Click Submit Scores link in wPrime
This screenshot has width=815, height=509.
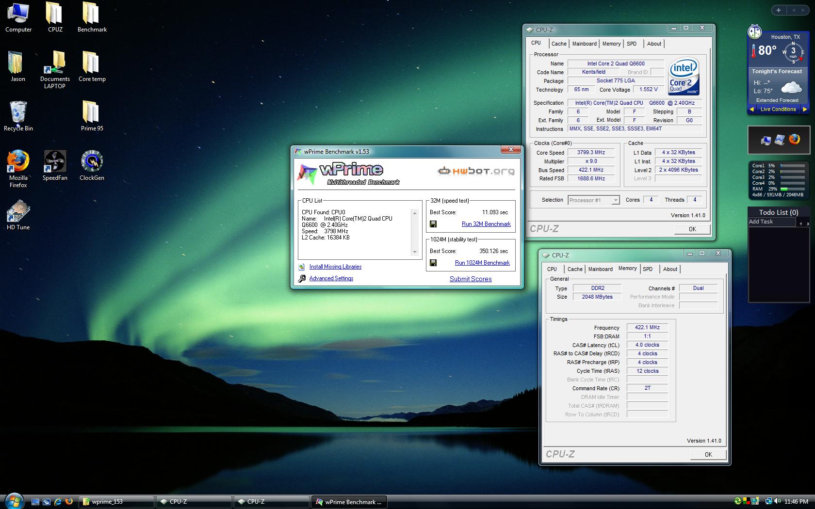(471, 279)
